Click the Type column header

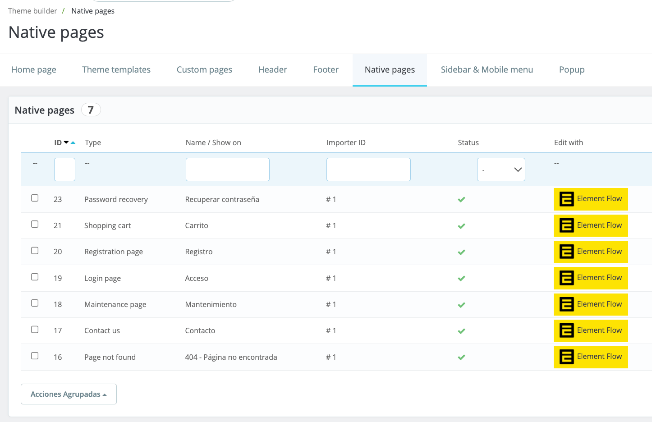pos(93,142)
